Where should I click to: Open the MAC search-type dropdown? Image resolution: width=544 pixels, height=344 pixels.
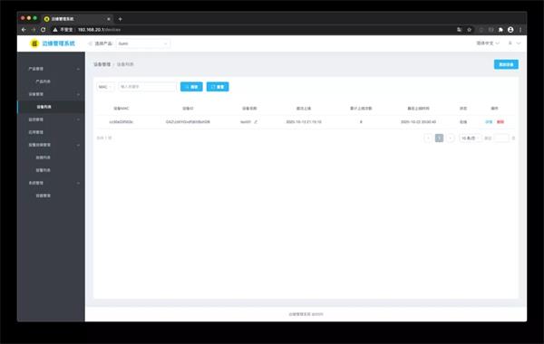(105, 87)
